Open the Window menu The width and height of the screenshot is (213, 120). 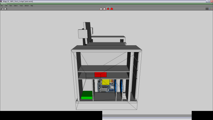[27, 6]
